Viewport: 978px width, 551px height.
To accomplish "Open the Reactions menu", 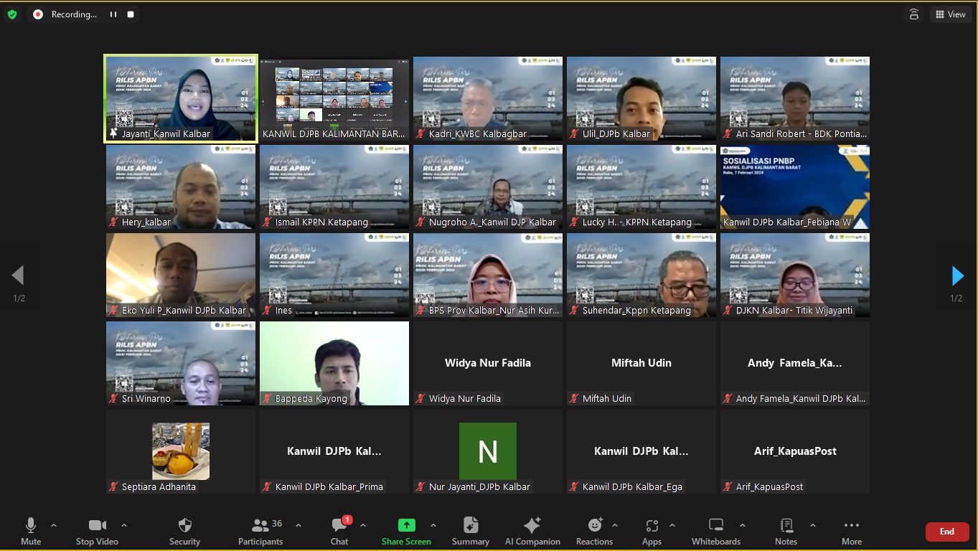I will coord(594,531).
